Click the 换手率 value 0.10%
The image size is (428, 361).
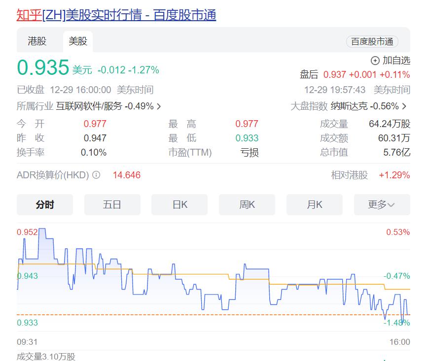coord(94,152)
